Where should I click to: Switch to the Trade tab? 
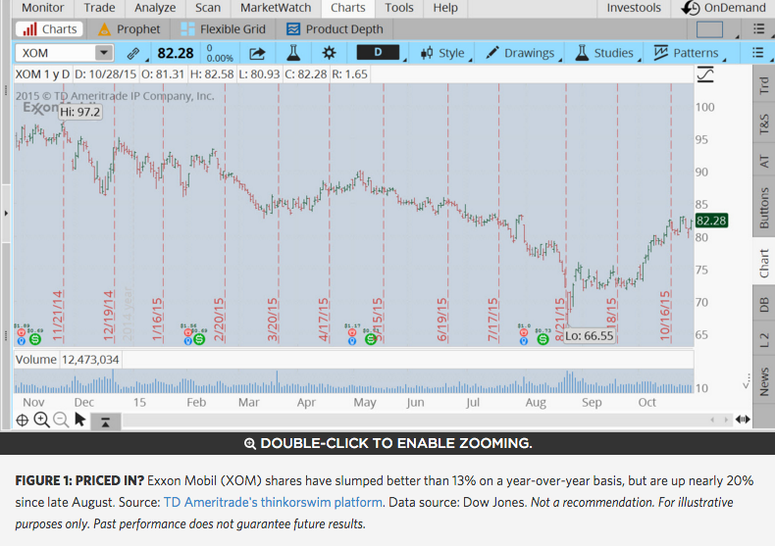tap(99, 8)
